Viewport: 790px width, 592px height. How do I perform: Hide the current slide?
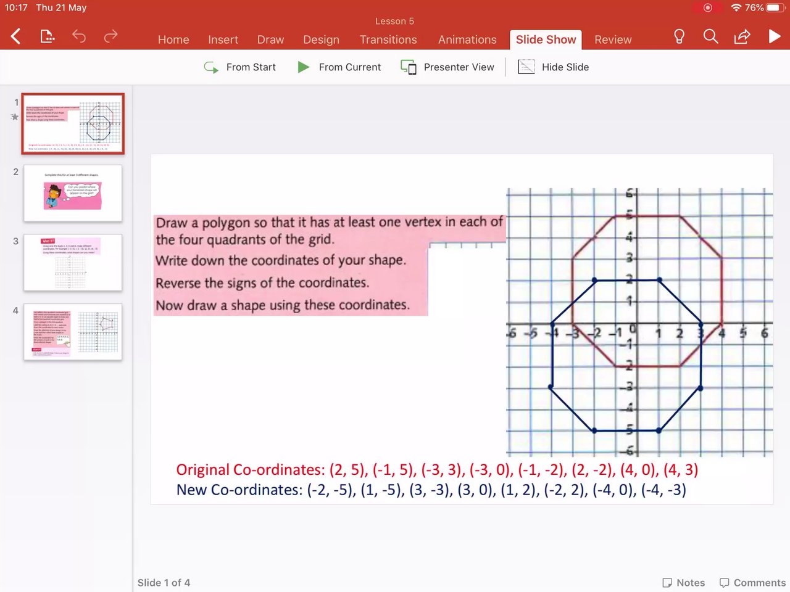click(553, 67)
